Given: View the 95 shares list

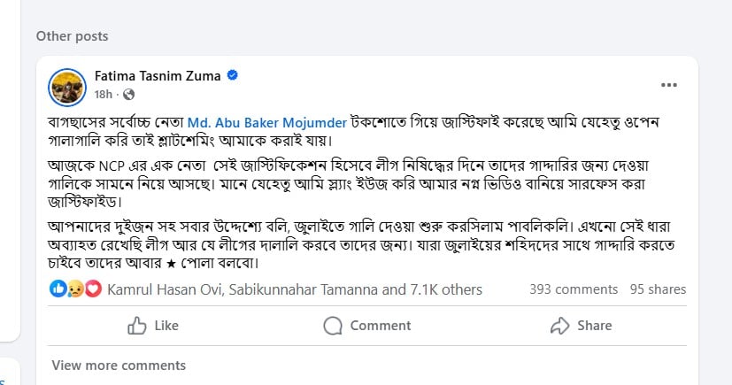Looking at the screenshot, I should tap(658, 289).
